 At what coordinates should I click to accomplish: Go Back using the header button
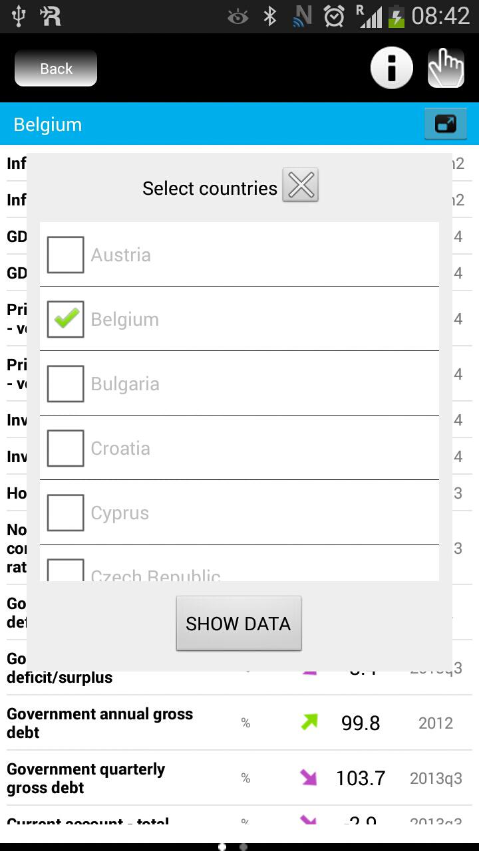click(x=56, y=68)
